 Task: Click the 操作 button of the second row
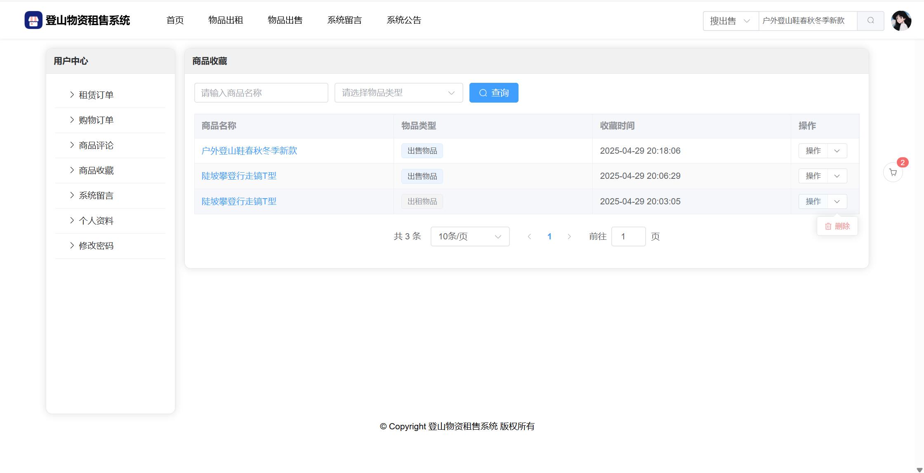(x=813, y=176)
